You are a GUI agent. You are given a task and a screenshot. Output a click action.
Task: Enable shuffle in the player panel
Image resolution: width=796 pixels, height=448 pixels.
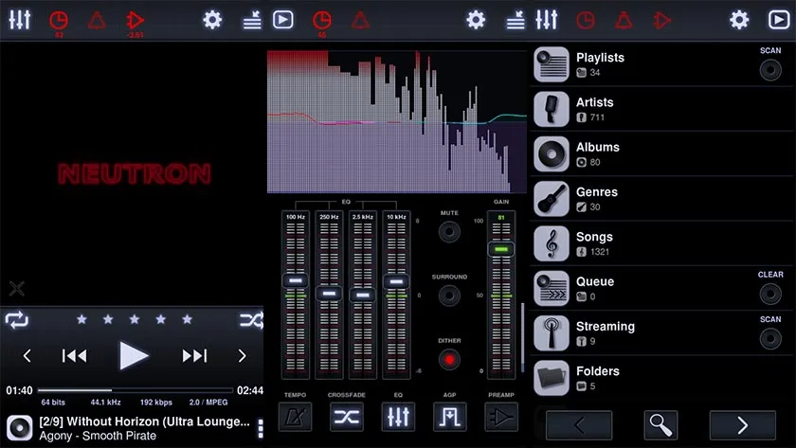click(251, 319)
